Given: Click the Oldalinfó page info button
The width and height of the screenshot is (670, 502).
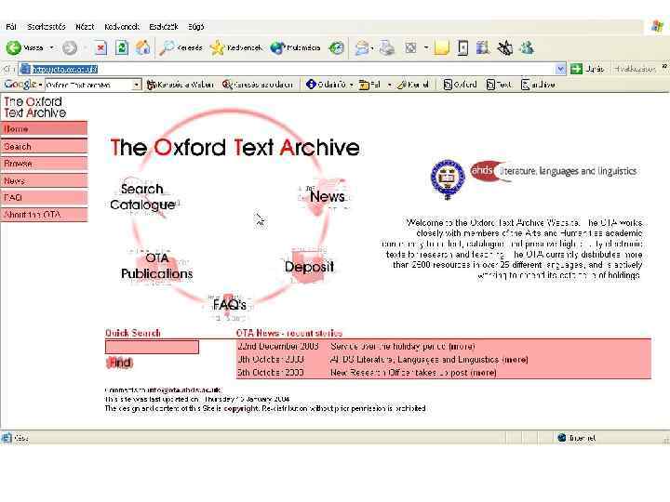Looking at the screenshot, I should tap(326, 85).
